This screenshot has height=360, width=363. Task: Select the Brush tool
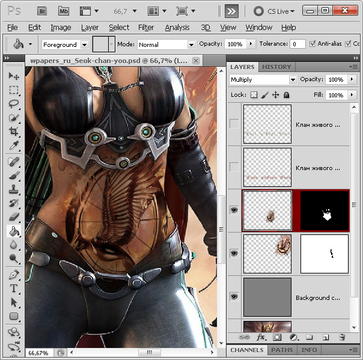[x=14, y=175]
